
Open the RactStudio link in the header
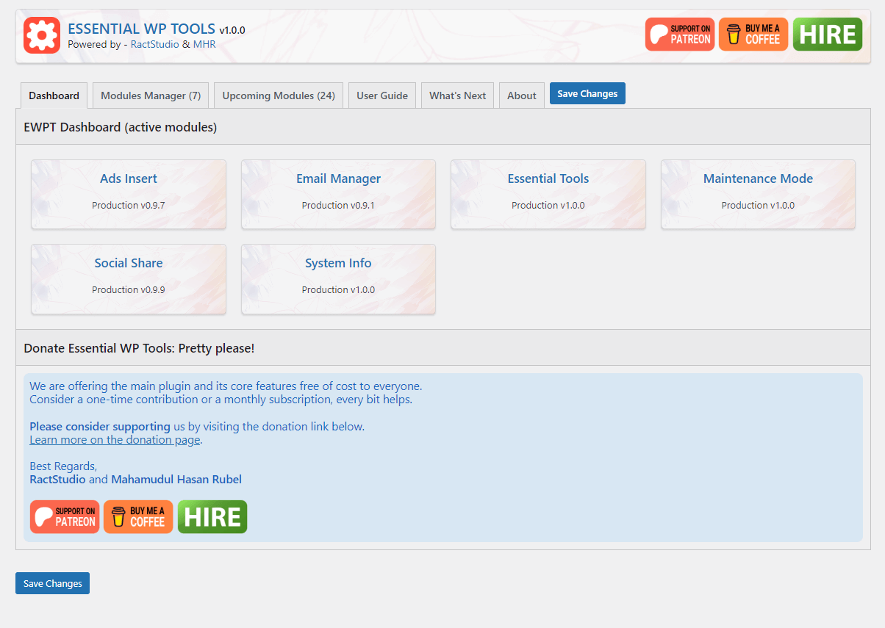click(155, 44)
